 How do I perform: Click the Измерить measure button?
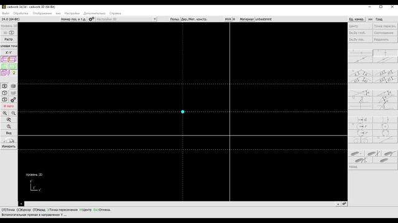tap(9, 146)
